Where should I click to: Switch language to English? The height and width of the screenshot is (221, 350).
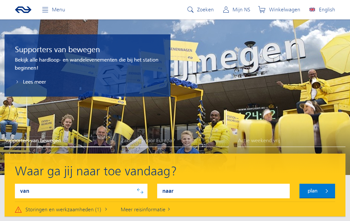[x=327, y=10]
